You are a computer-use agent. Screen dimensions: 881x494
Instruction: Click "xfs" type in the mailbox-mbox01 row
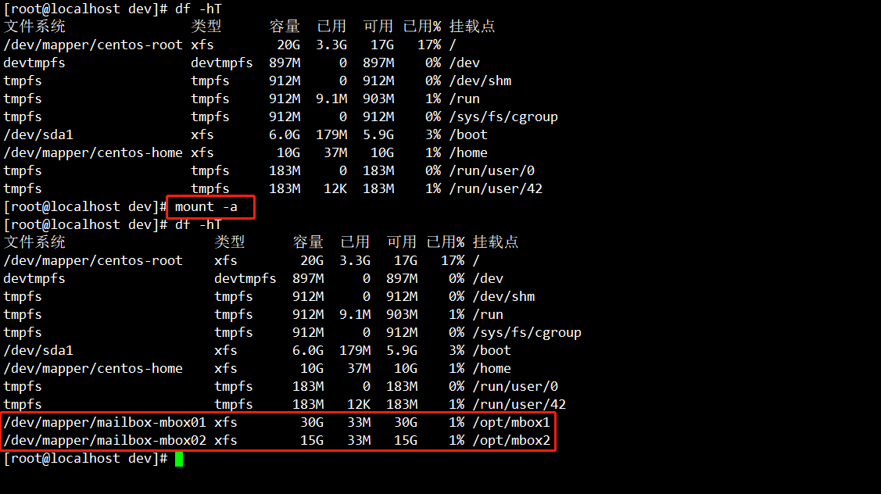click(225, 423)
